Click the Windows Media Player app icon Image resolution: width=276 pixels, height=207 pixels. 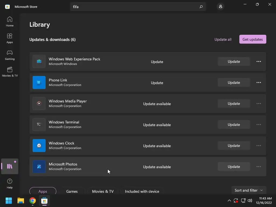39,103
